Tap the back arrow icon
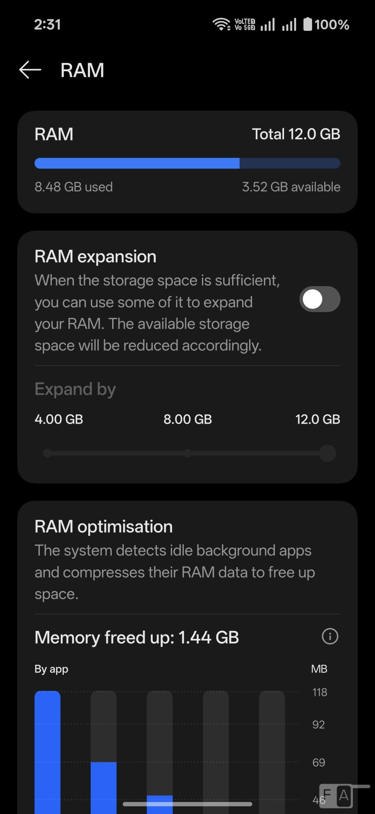 [30, 70]
